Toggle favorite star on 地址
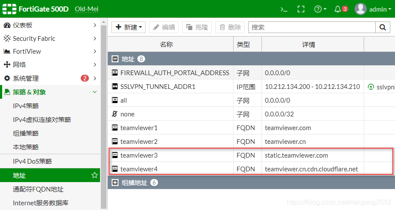The image size is (395, 210). pos(94,175)
